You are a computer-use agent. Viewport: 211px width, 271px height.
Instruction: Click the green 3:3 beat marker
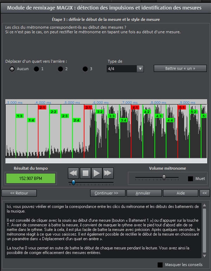point(112,116)
